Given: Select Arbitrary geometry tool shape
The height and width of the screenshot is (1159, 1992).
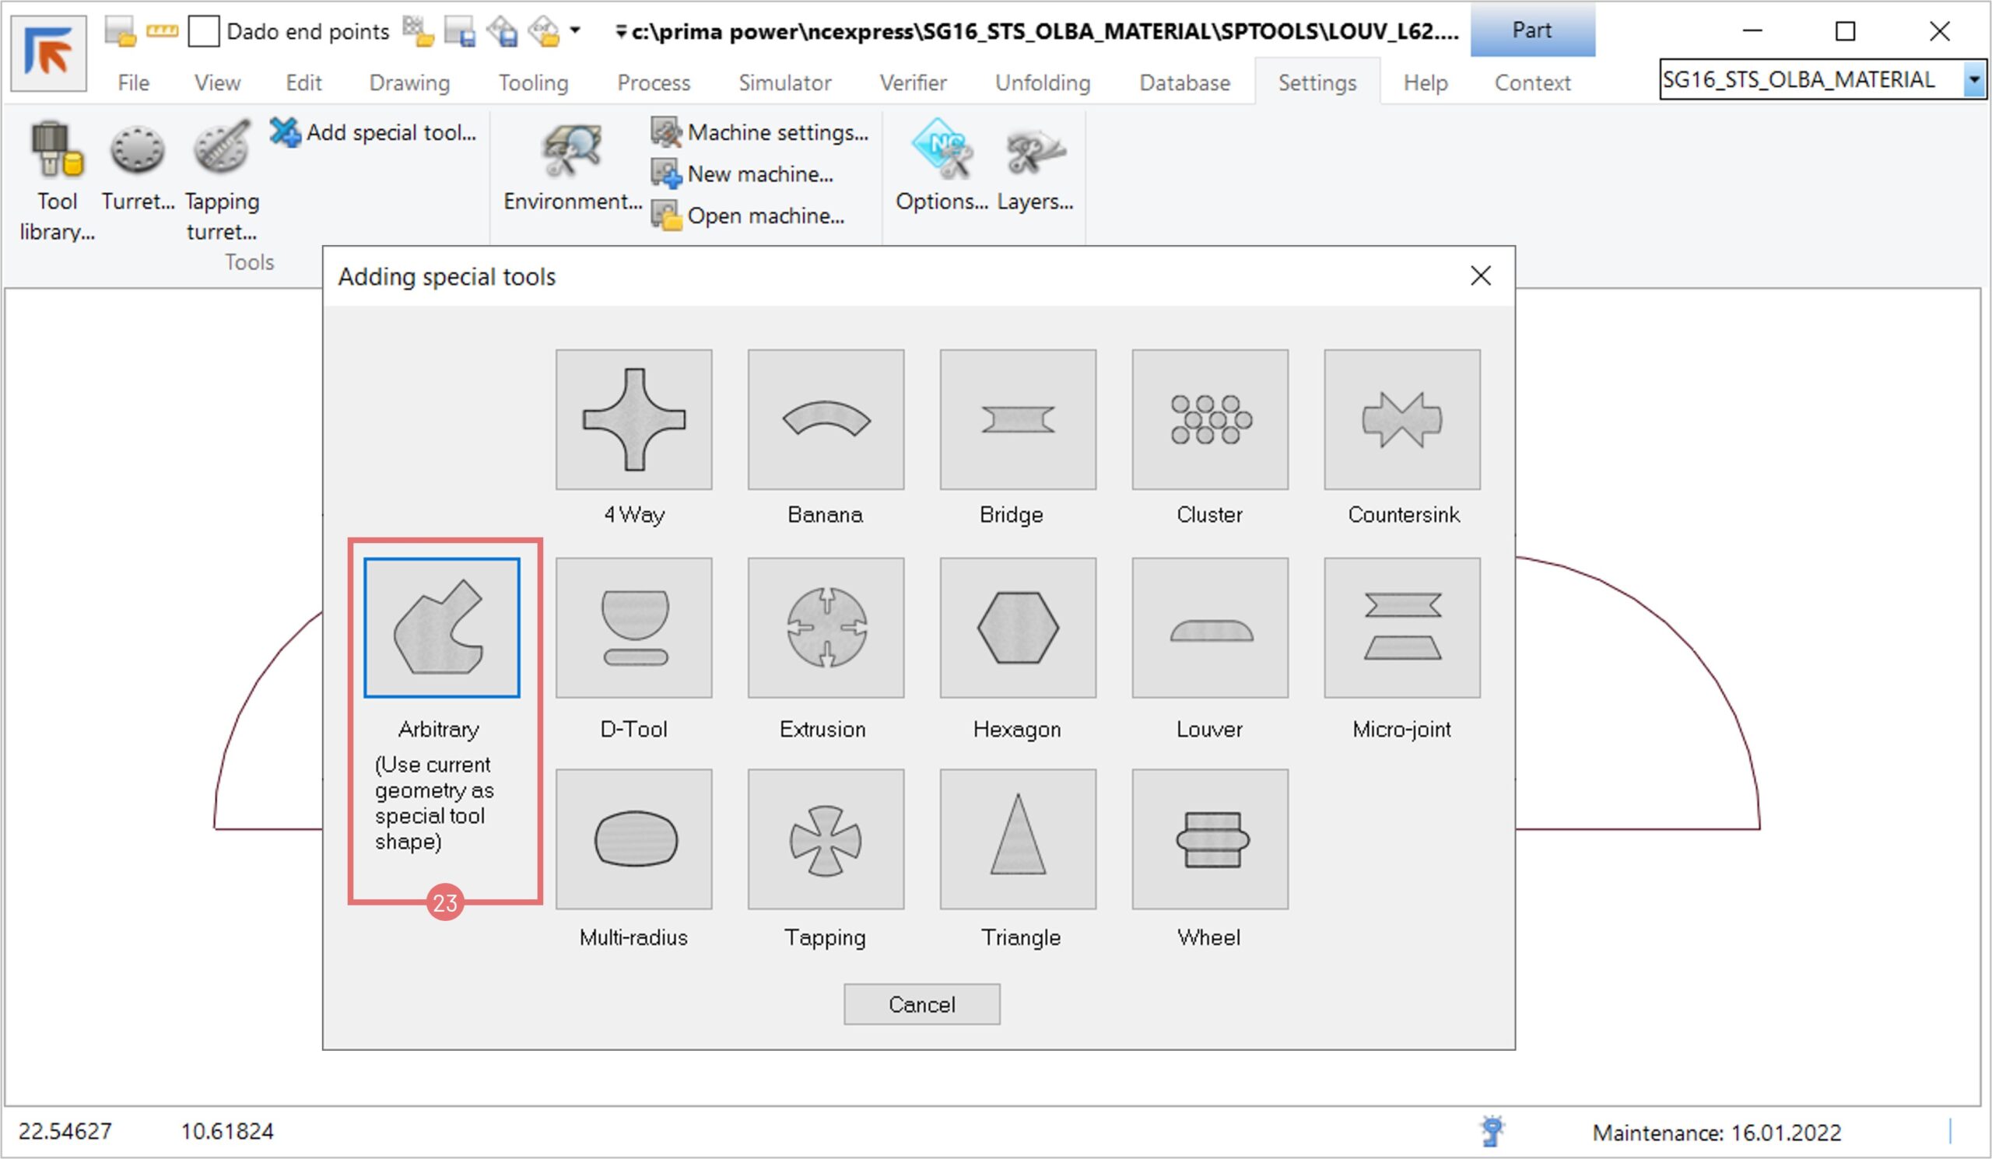Looking at the screenshot, I should pyautogui.click(x=441, y=628).
